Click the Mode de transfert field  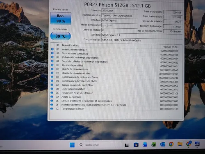(x=119, y=25)
